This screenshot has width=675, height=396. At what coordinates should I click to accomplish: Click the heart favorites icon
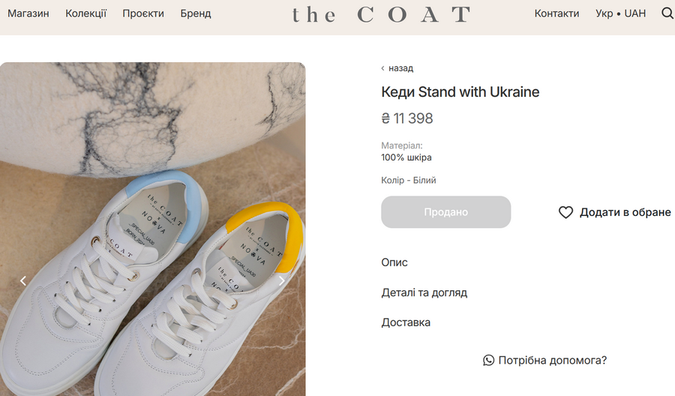(565, 212)
